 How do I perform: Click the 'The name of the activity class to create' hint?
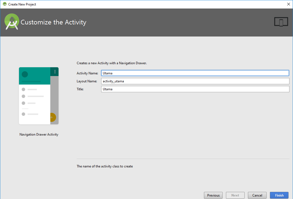coord(105,166)
